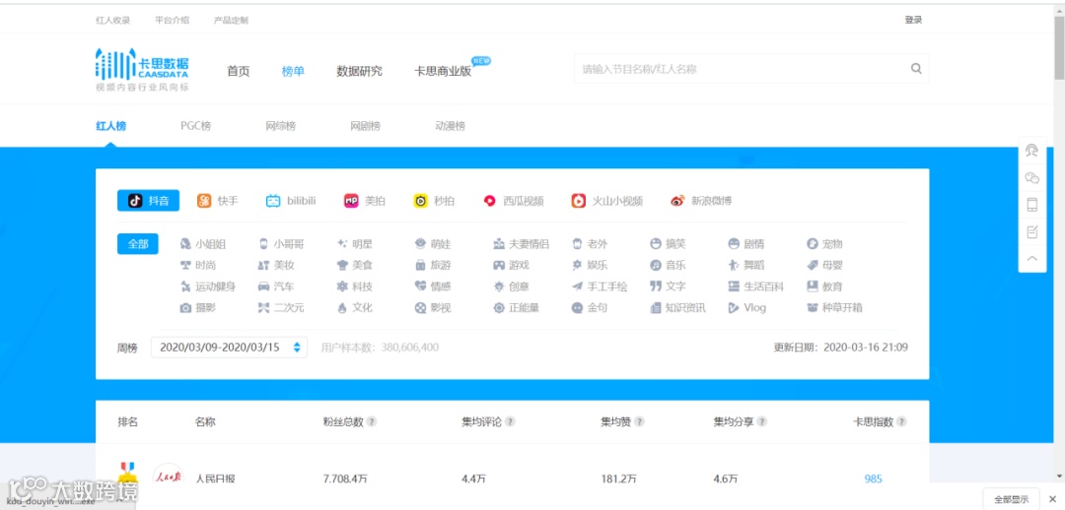This screenshot has width=1065, height=510.
Task: Select the 火山小视频 platform
Action: coord(606,201)
